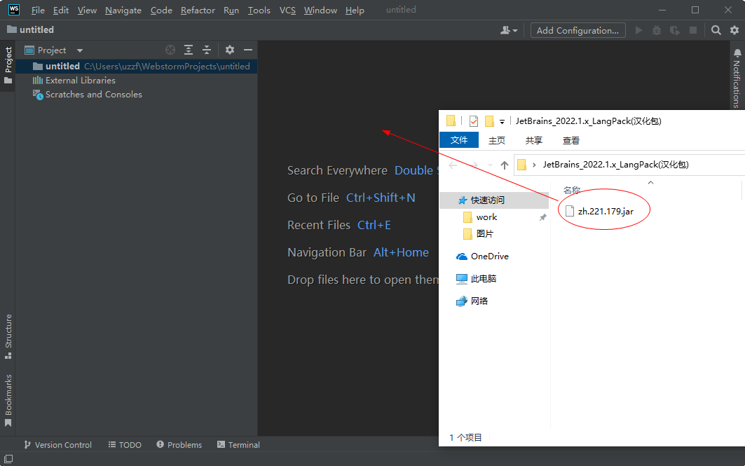Open the Tools menu
745x466 pixels.
(x=259, y=10)
